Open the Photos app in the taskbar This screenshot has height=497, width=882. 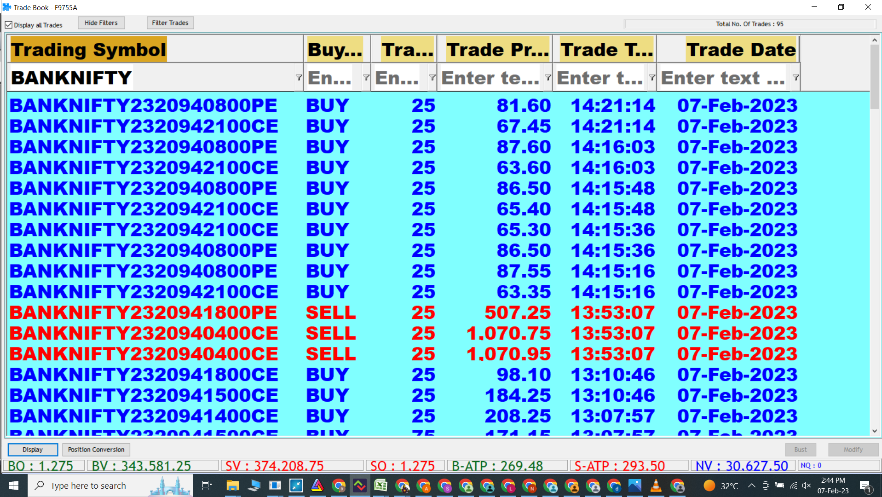click(634, 485)
